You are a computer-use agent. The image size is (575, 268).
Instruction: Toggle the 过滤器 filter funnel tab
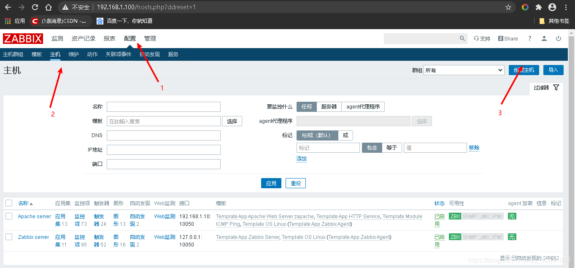pyautogui.click(x=546, y=87)
